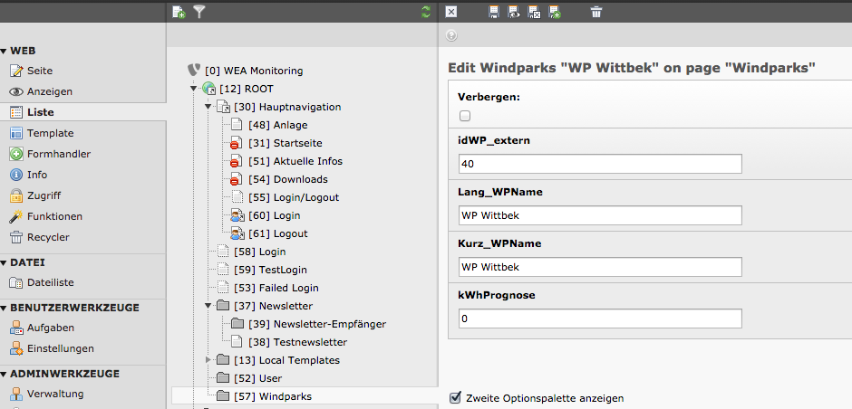The image size is (852, 409).
Task: Open the Template module
Action: (x=50, y=133)
